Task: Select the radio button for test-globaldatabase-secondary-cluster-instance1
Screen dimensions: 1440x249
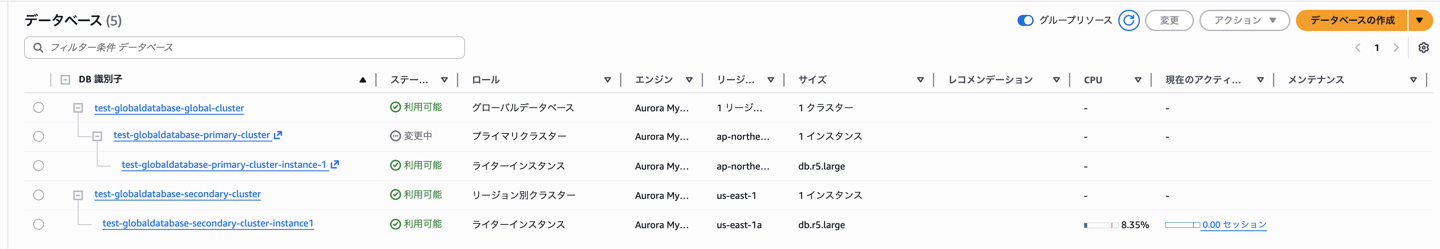Action: click(x=38, y=224)
